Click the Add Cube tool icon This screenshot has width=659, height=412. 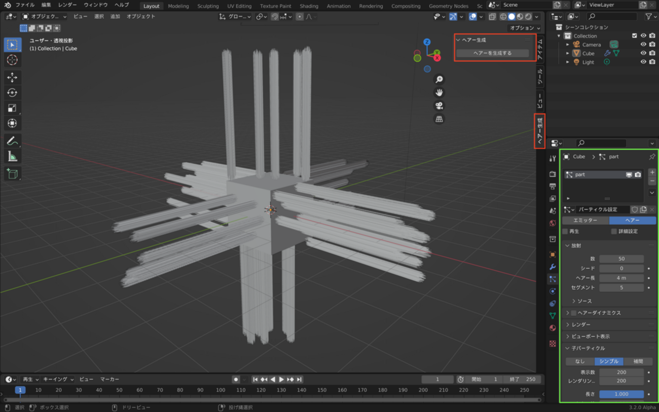click(x=12, y=174)
